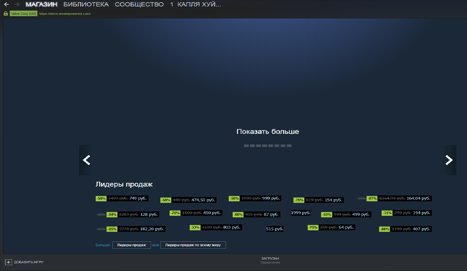Select the item priced 154 руб.
Viewport: 467px width, 271px height.
318,200
